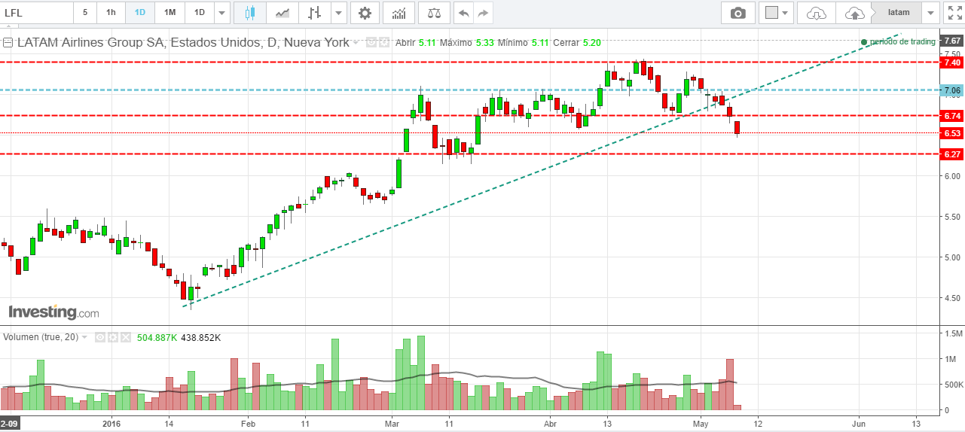
Task: Open chart style options dropdown
Action: [339, 13]
